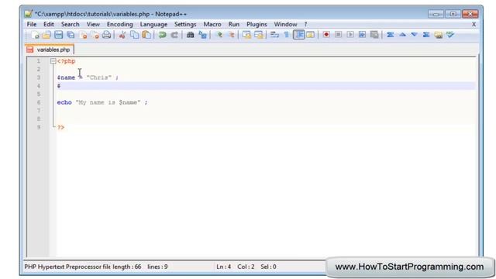Click 'length : 66' in status bar

tap(127, 267)
